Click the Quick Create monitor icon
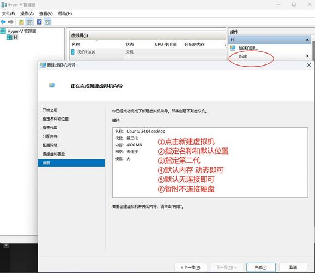 [x=233, y=48]
